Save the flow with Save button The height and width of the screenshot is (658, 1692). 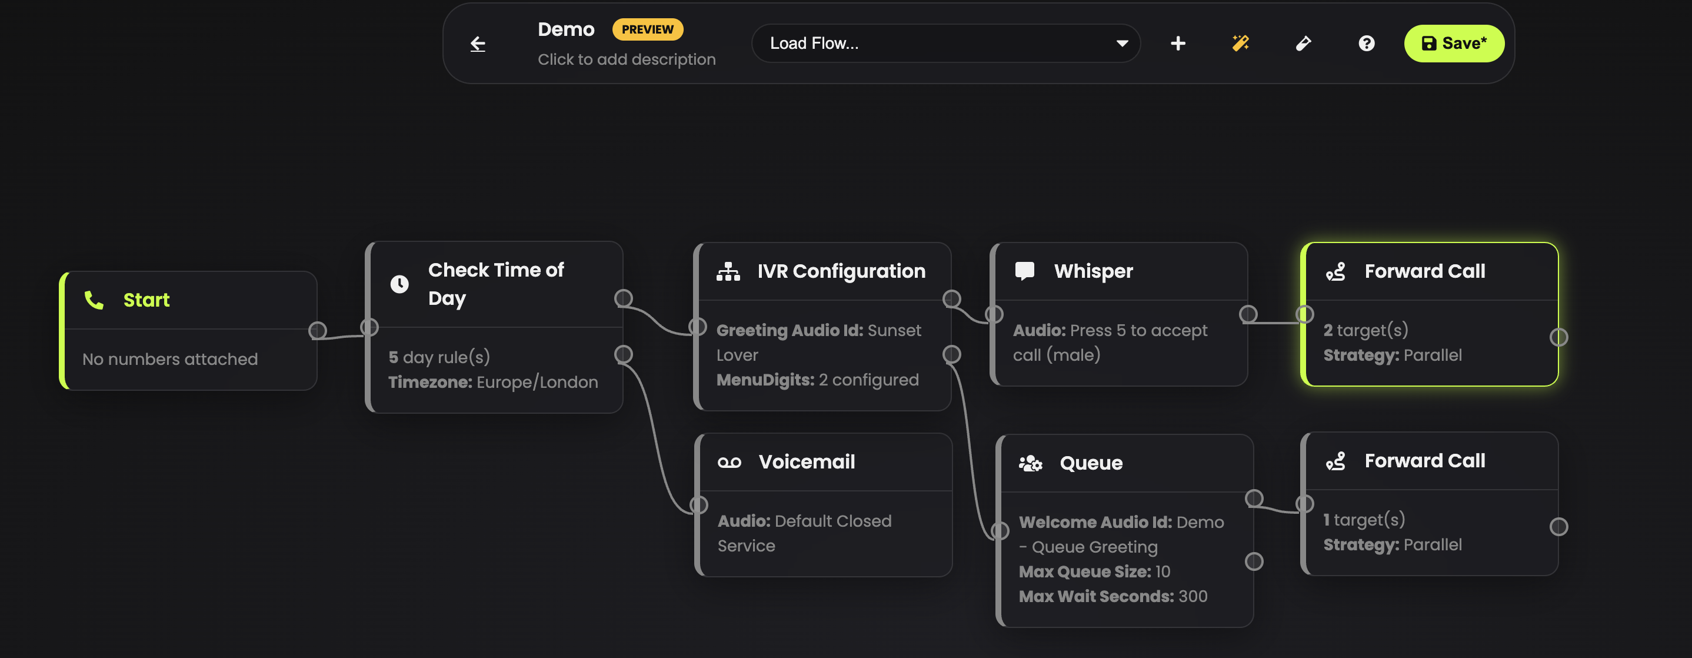1454,44
